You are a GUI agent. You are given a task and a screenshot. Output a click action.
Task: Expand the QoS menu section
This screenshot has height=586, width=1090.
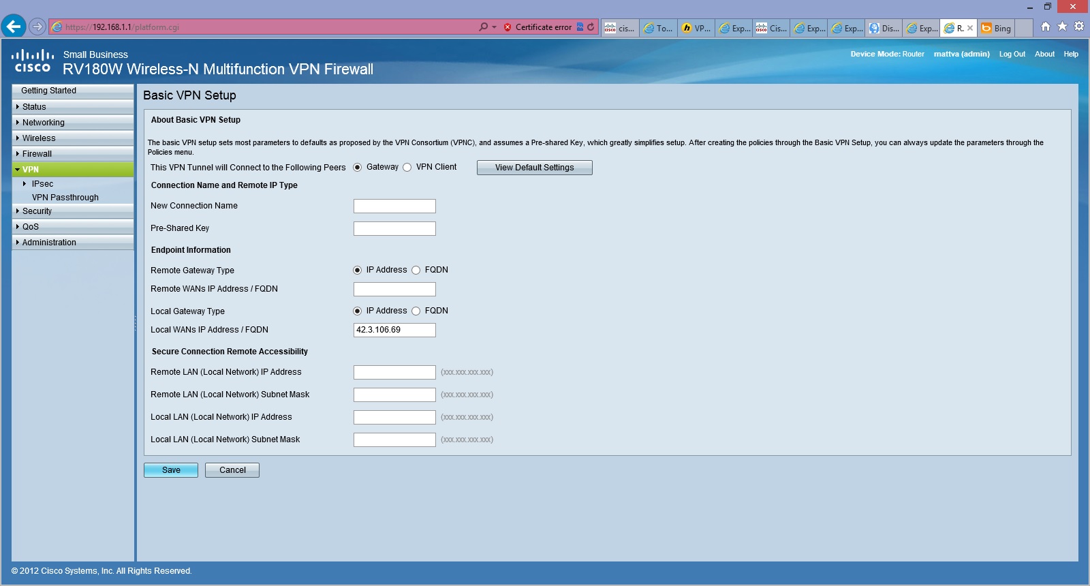pos(73,227)
